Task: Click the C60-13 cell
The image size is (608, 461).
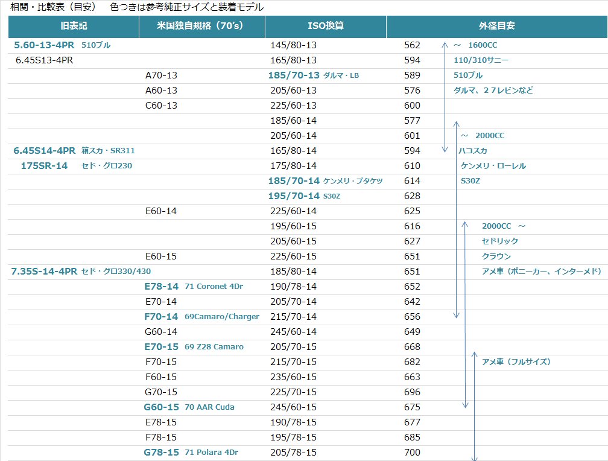Action: pos(161,106)
